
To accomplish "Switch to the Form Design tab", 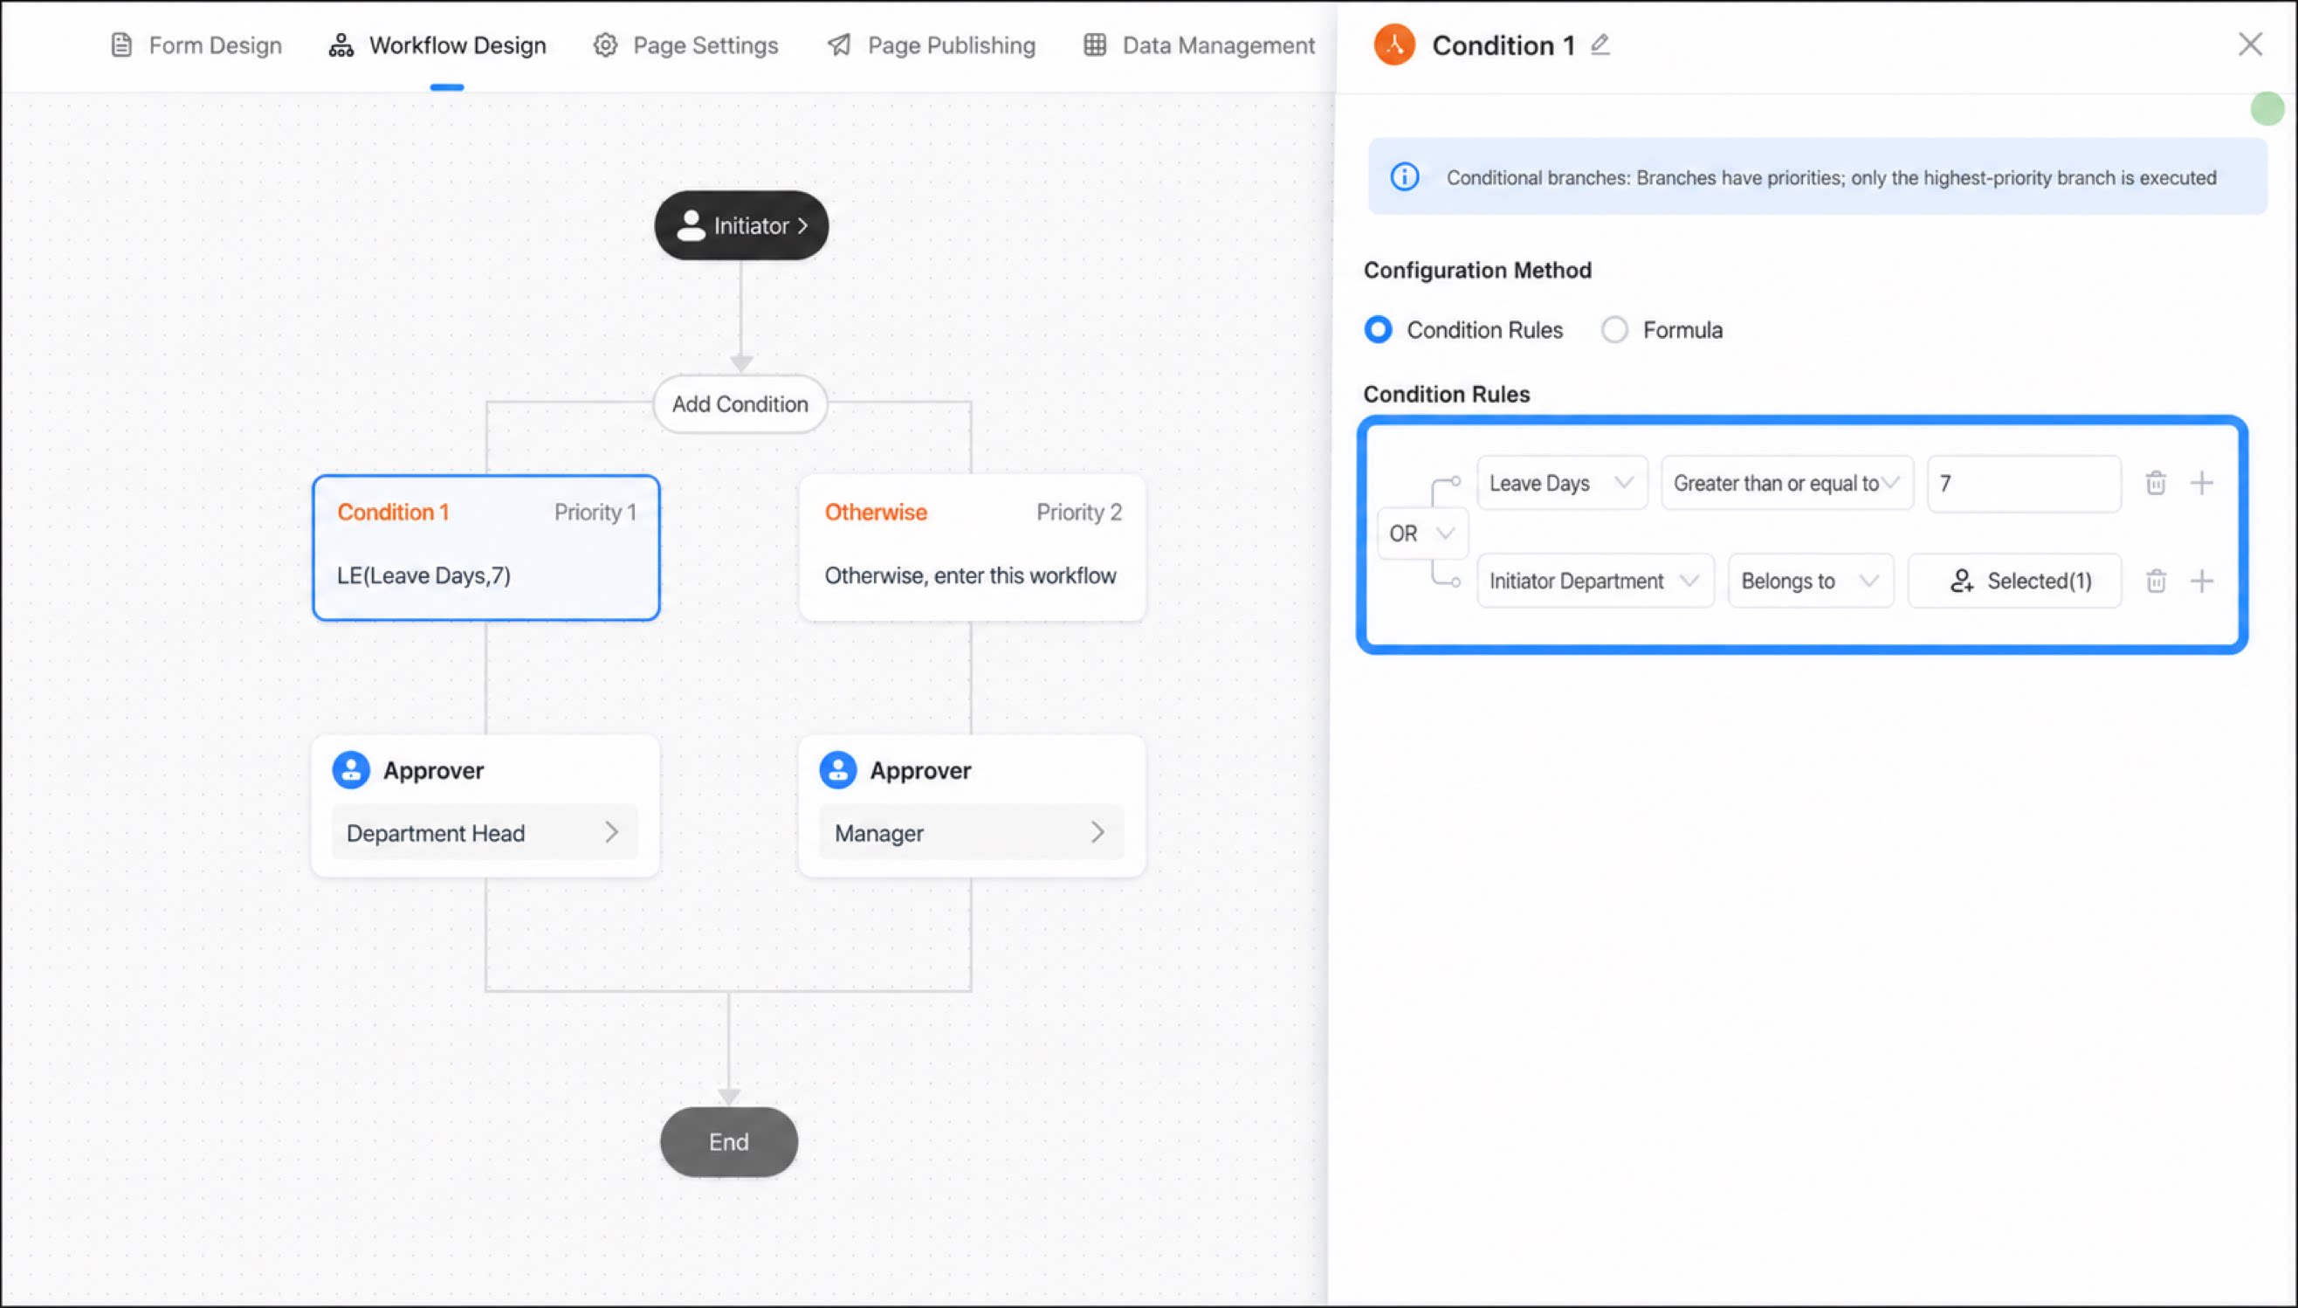I will coord(196,45).
